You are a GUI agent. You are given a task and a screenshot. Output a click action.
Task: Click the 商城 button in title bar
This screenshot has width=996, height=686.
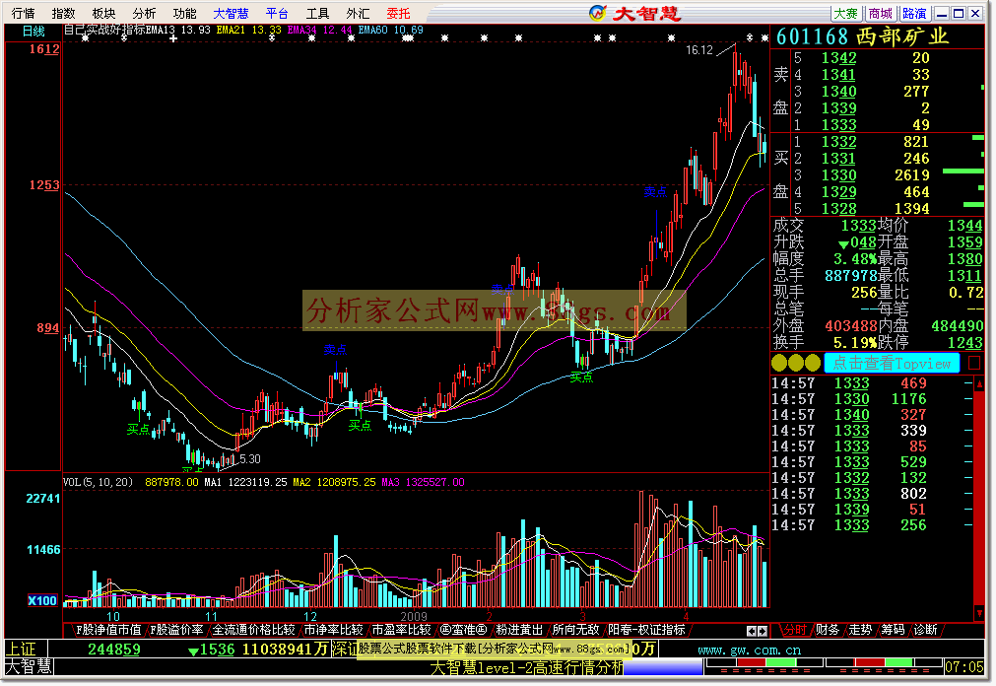coord(881,14)
